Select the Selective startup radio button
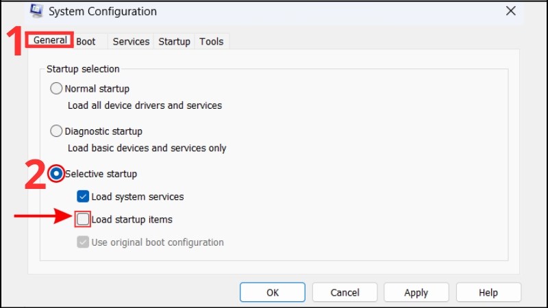 56,174
